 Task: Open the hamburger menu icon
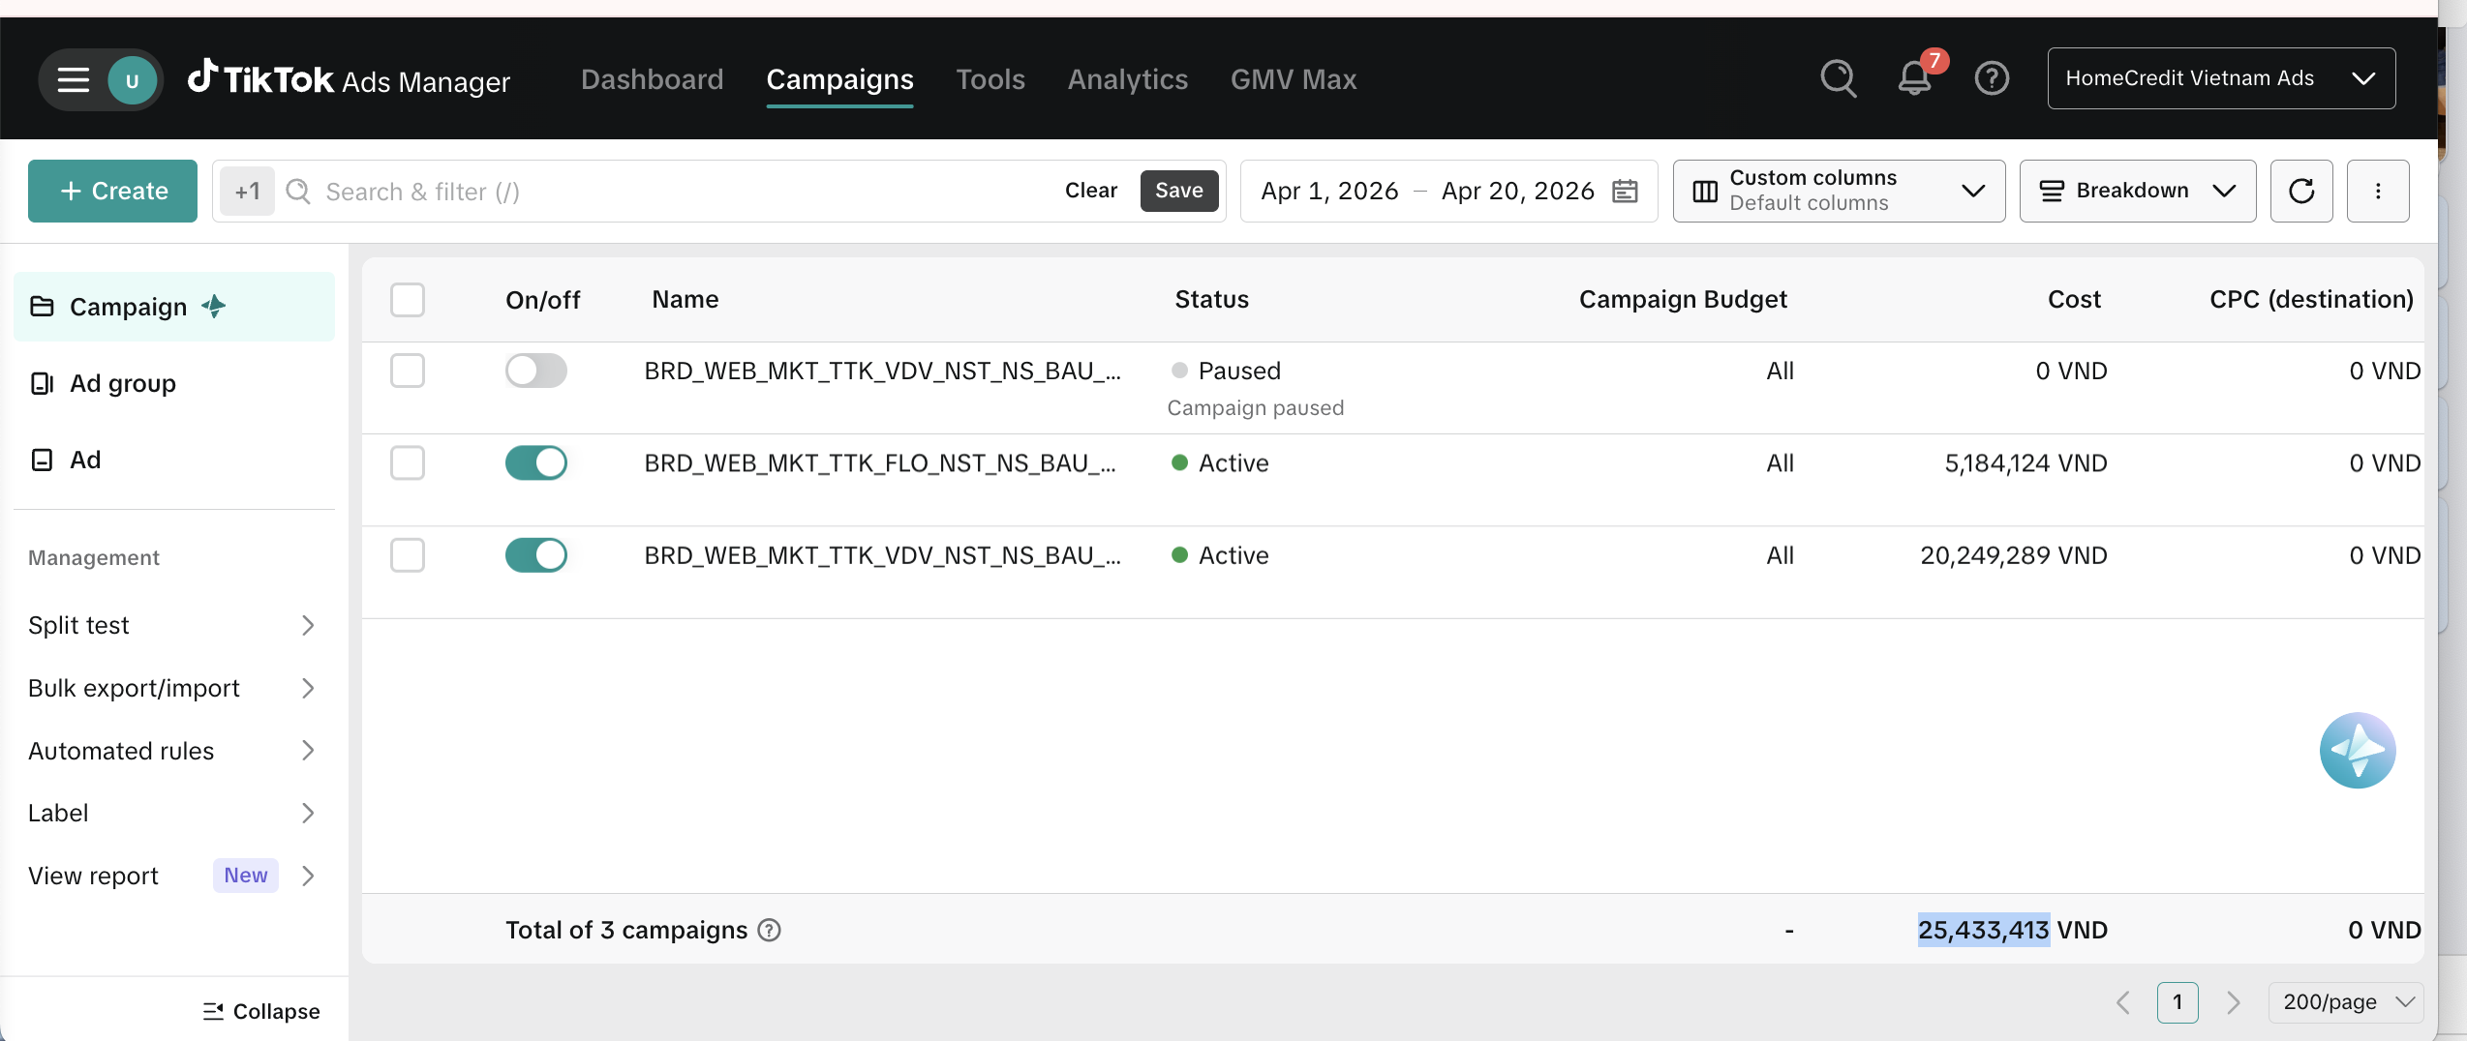coord(73,79)
